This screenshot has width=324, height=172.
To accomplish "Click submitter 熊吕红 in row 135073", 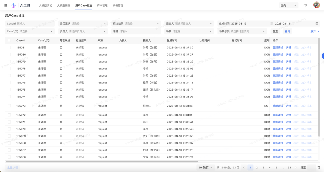I will (147, 106).
